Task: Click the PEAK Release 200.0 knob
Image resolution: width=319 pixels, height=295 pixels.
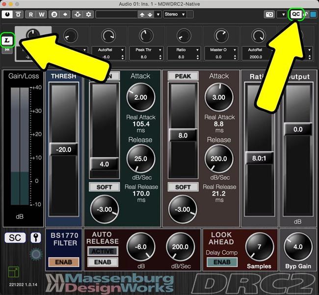Action: (x=219, y=159)
